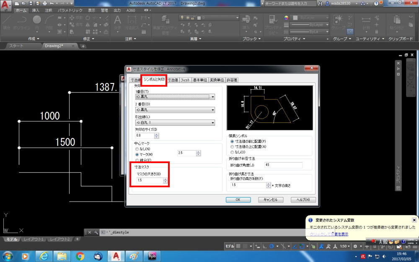Switch to 変換単位 tab in dialog

coord(217,80)
